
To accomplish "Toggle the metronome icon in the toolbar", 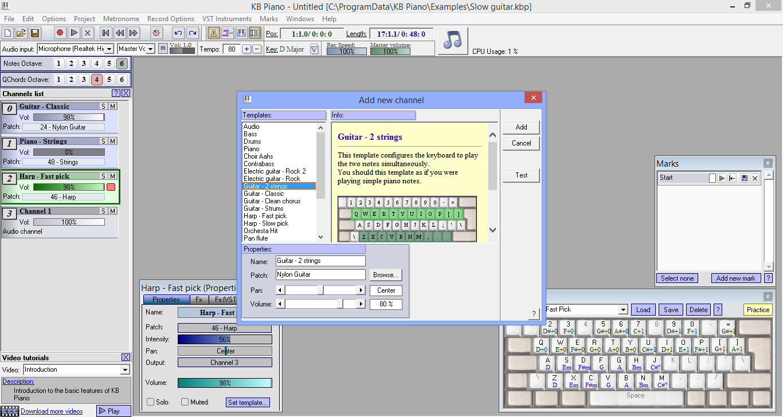I will point(213,33).
